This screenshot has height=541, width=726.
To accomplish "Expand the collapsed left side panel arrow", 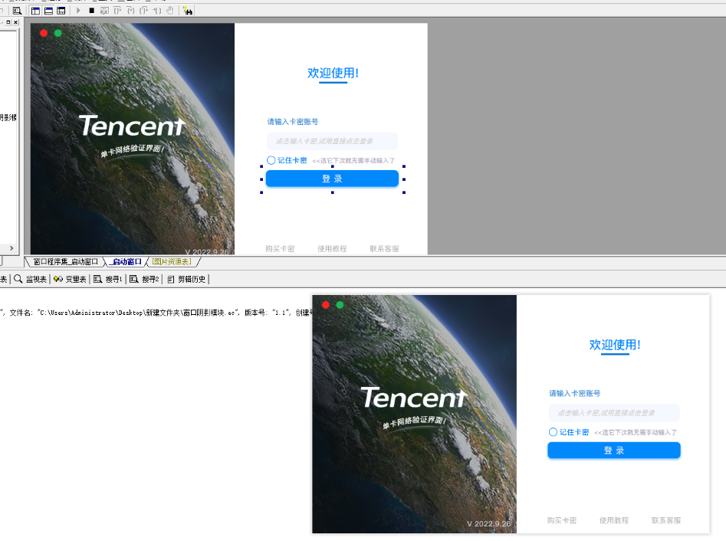I will (11, 249).
